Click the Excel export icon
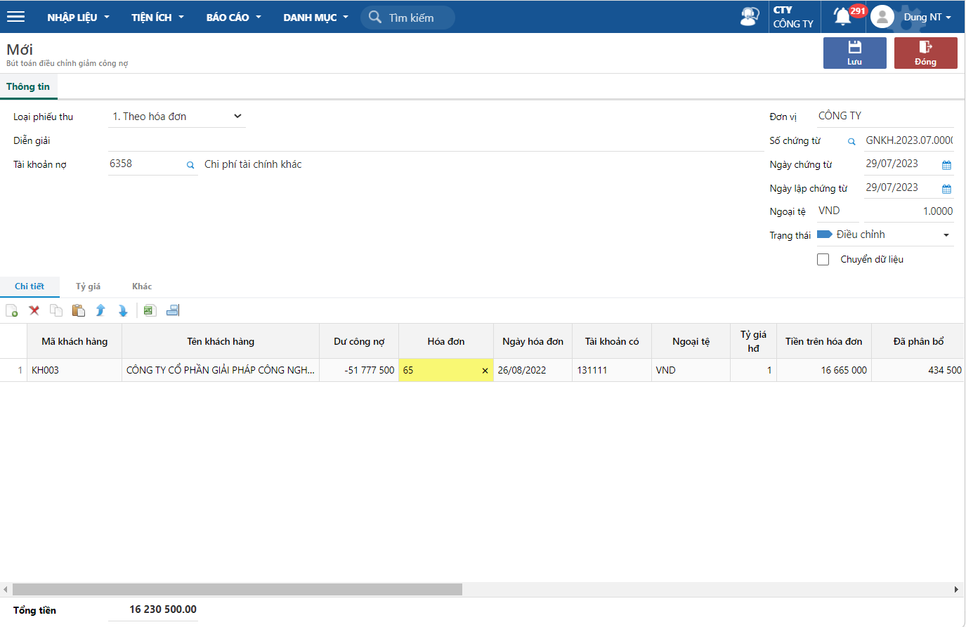Viewport: 966px width, 627px height. pos(150,310)
